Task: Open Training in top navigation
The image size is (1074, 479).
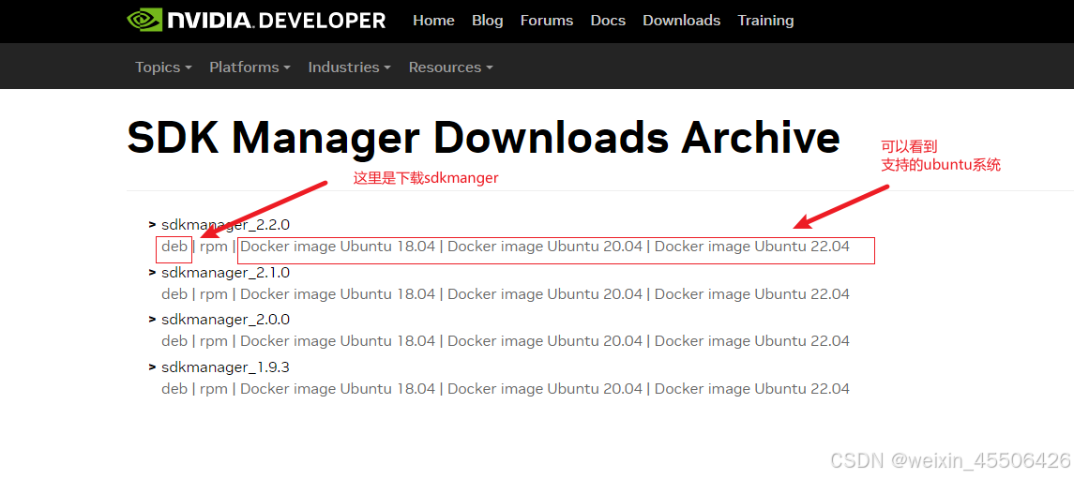Action: point(765,21)
